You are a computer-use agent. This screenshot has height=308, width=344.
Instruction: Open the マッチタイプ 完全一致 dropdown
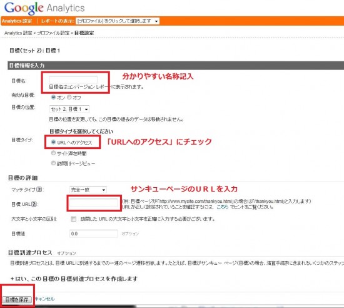(88, 190)
